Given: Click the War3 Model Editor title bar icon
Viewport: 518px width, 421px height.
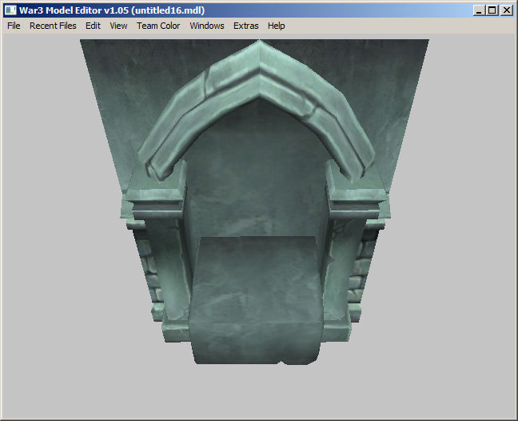Looking at the screenshot, I should [x=10, y=10].
